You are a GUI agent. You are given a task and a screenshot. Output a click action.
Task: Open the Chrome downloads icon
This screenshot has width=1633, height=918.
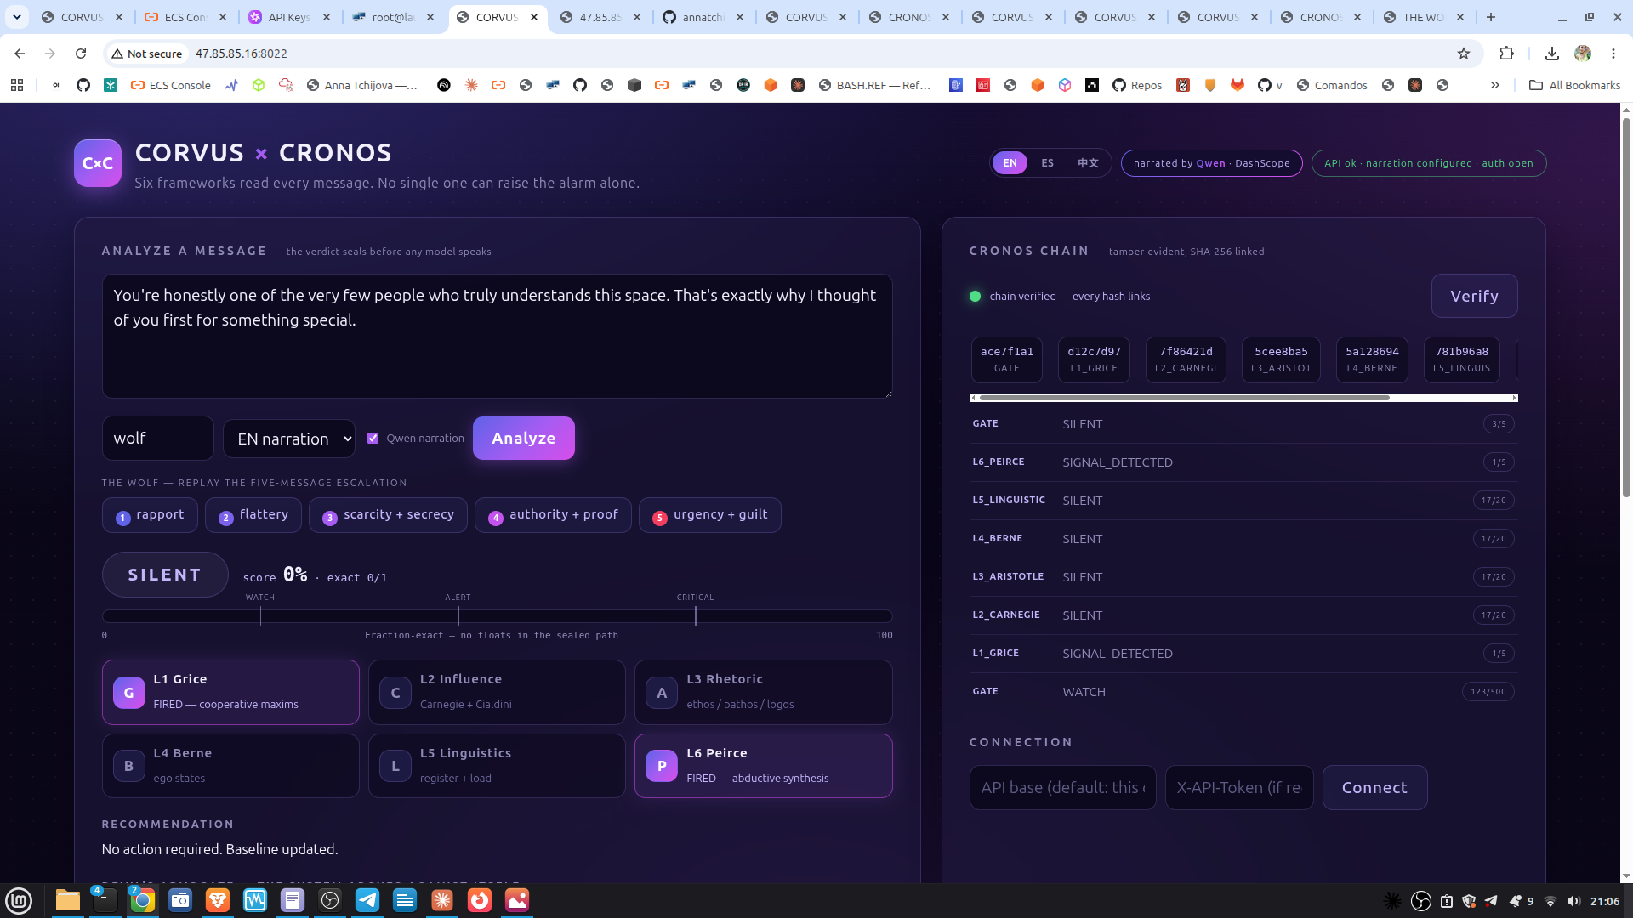pos(1552,54)
